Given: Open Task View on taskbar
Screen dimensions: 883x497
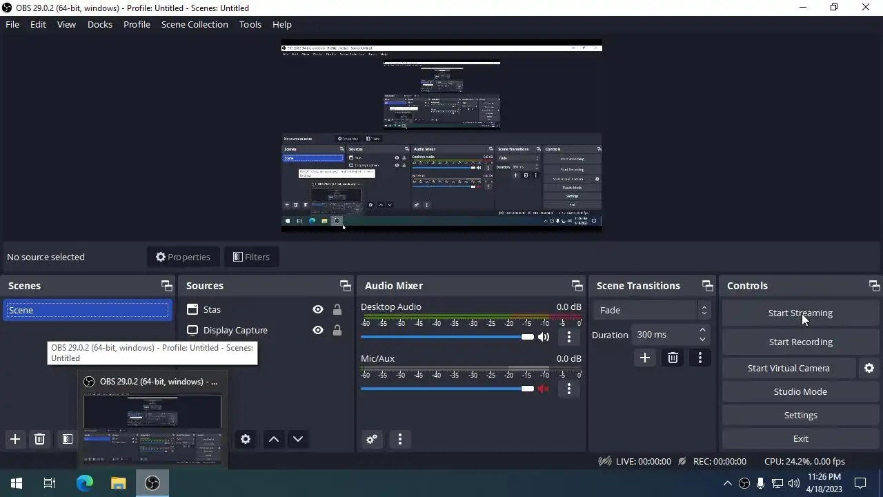Looking at the screenshot, I should [50, 483].
